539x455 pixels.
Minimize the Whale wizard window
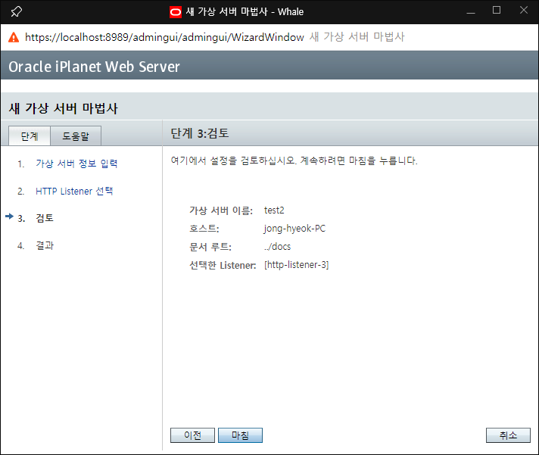(471, 11)
